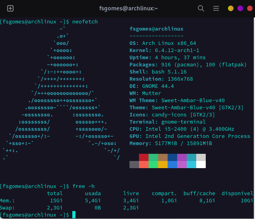
Task: Click the Kernel version line
Action: coord(164,50)
